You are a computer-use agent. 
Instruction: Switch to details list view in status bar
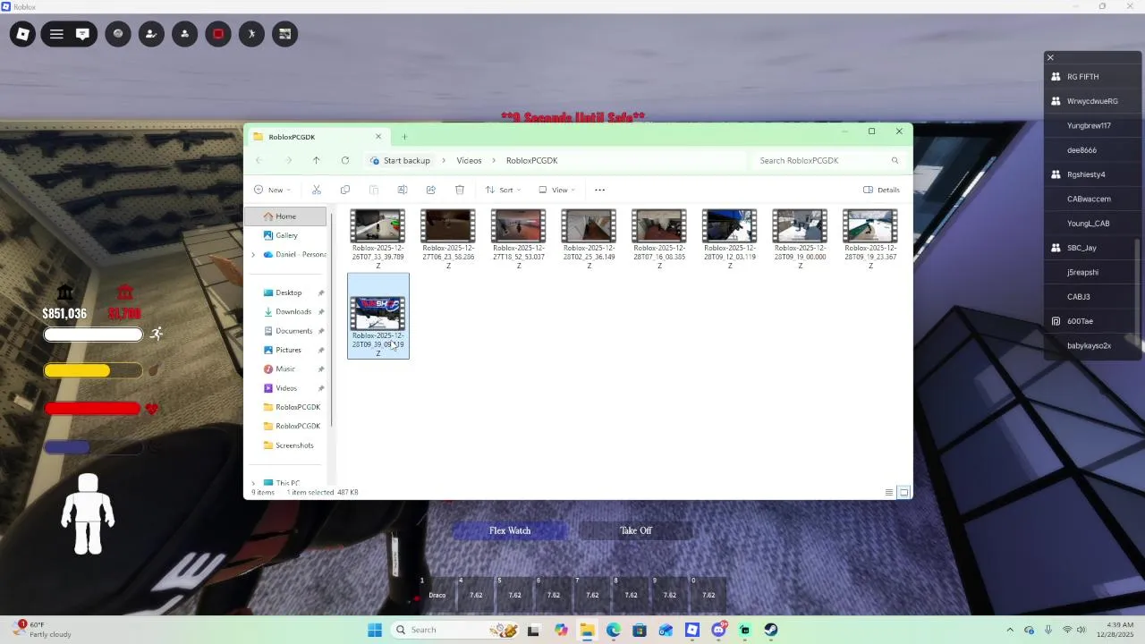[888, 492]
